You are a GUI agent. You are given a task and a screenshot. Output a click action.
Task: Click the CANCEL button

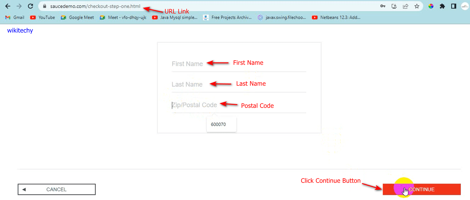pyautogui.click(x=57, y=190)
